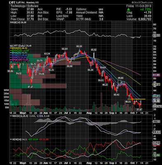This screenshot has width=162, height=165.
Task: Click the EPS value -7.88
Action: tap(69, 12)
